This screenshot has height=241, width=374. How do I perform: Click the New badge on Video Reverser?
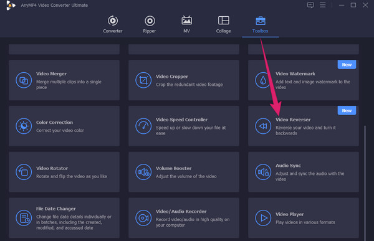[x=347, y=111]
